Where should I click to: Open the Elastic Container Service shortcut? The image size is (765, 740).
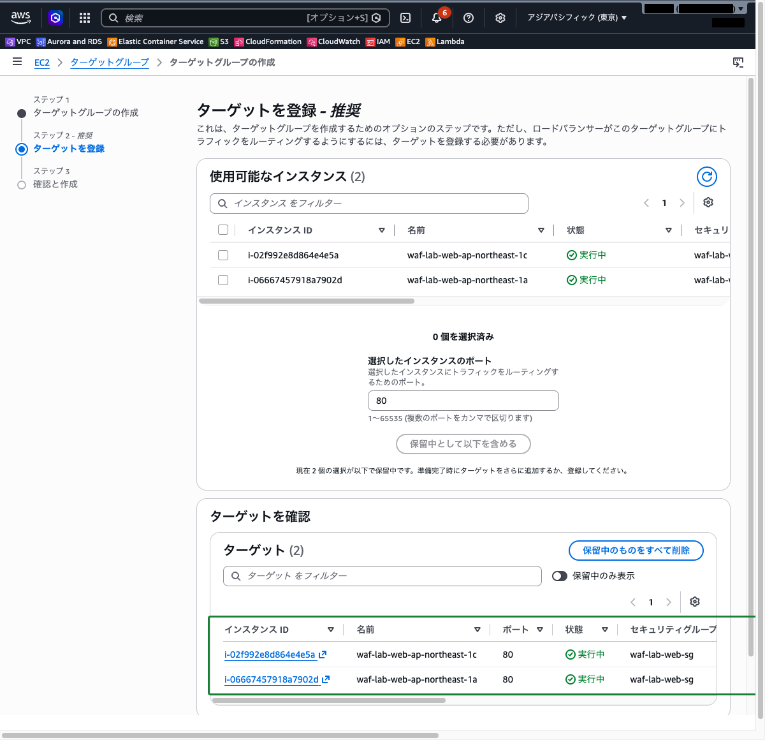point(156,41)
